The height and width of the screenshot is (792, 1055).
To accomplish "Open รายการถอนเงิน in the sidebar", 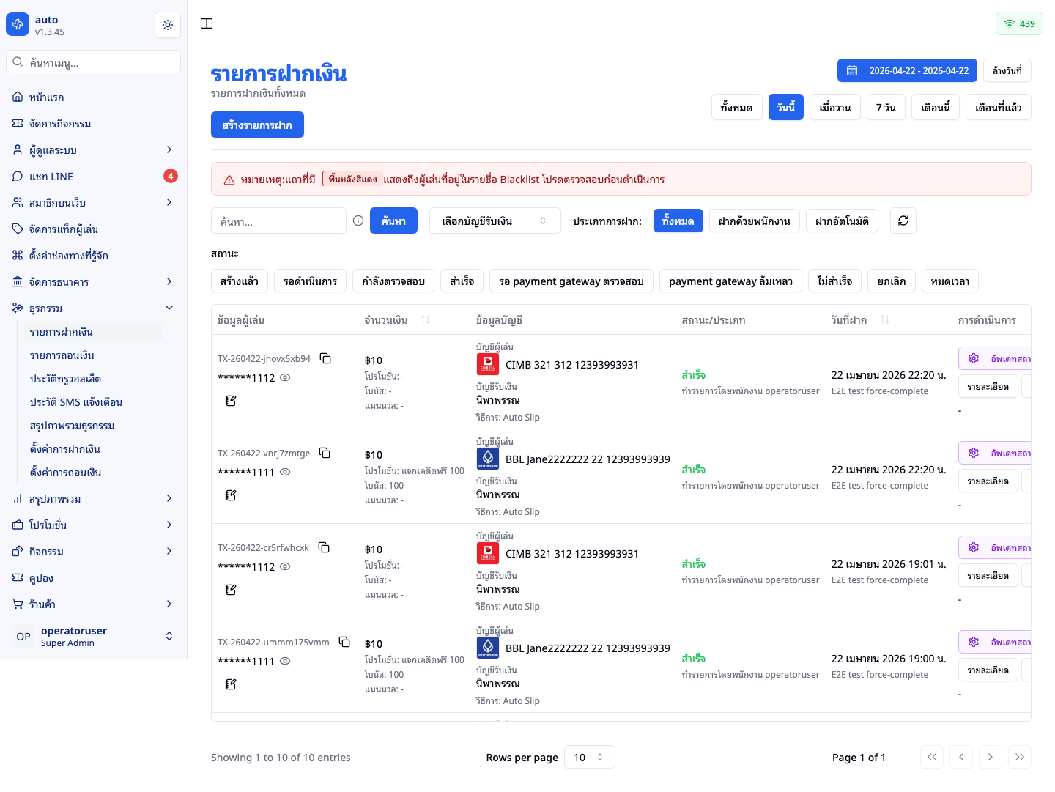I will (x=62, y=355).
